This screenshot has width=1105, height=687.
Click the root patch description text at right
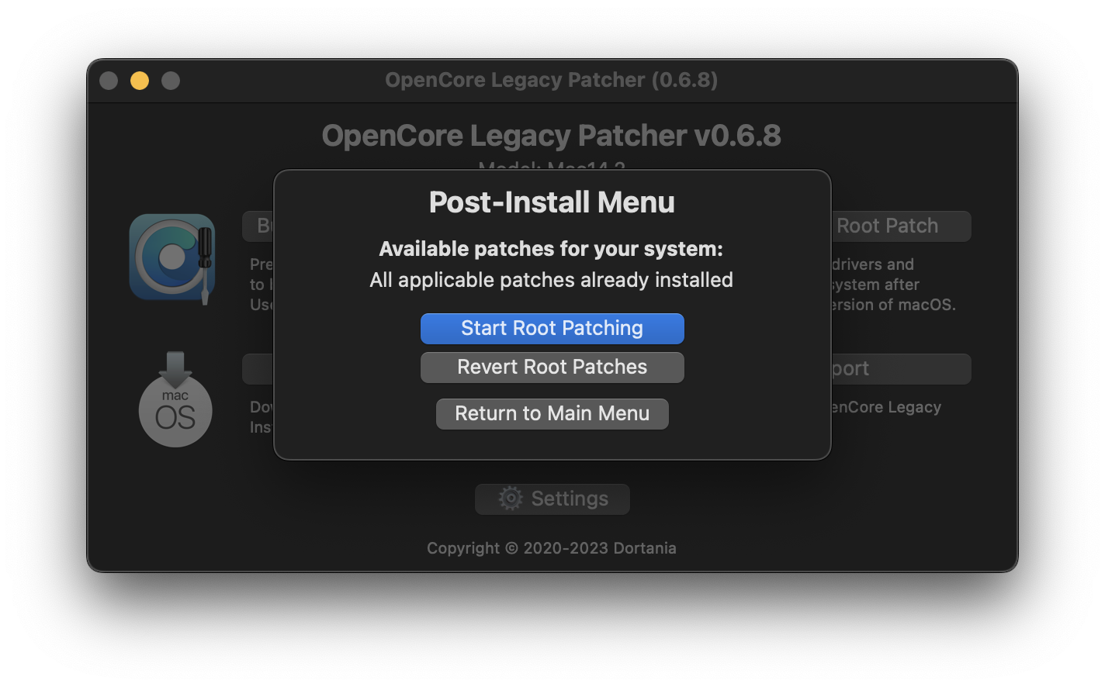click(892, 285)
